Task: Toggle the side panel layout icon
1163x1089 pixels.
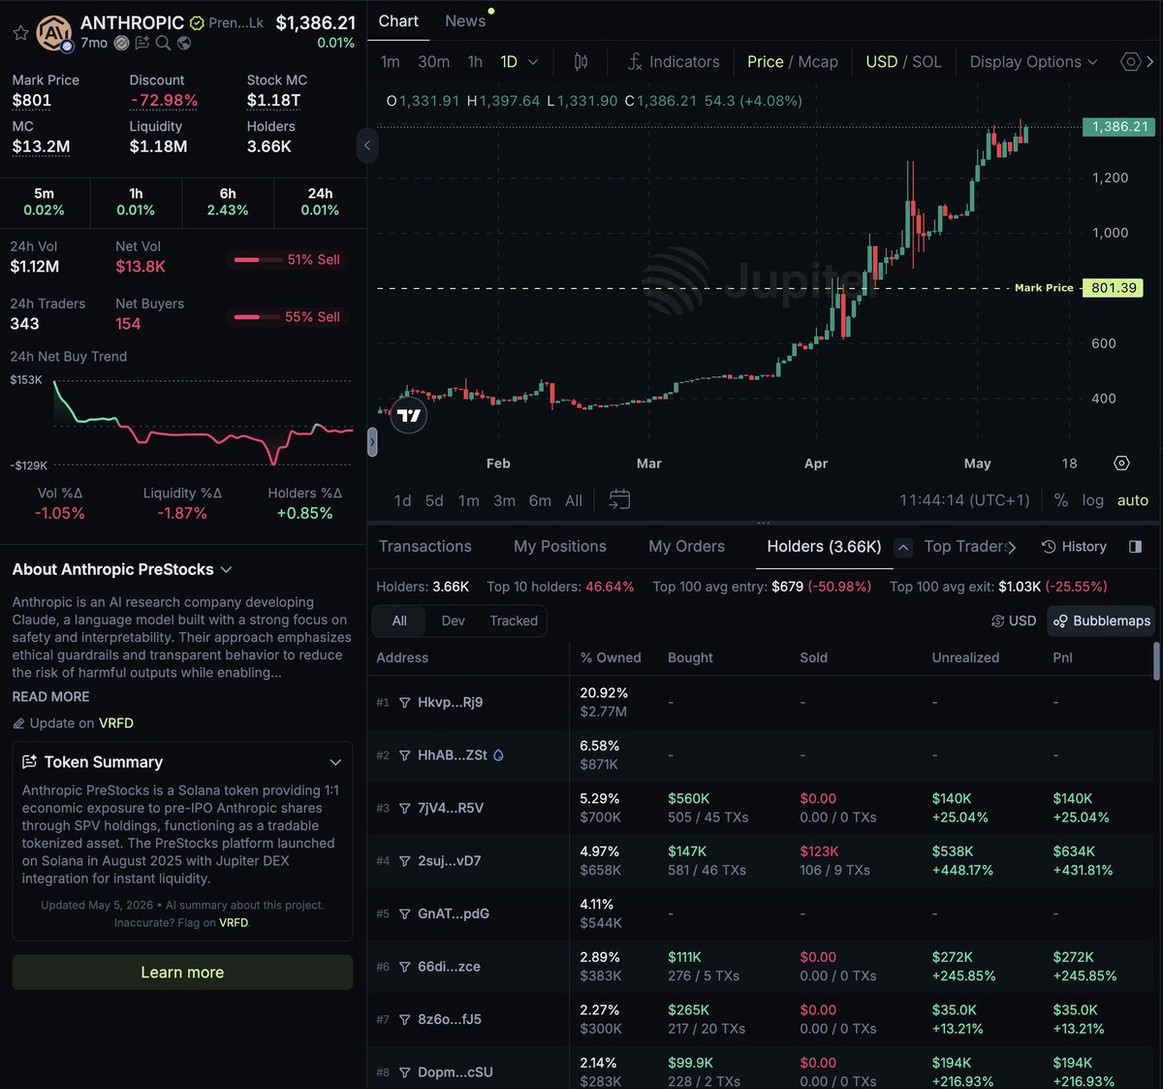Action: click(x=1136, y=547)
